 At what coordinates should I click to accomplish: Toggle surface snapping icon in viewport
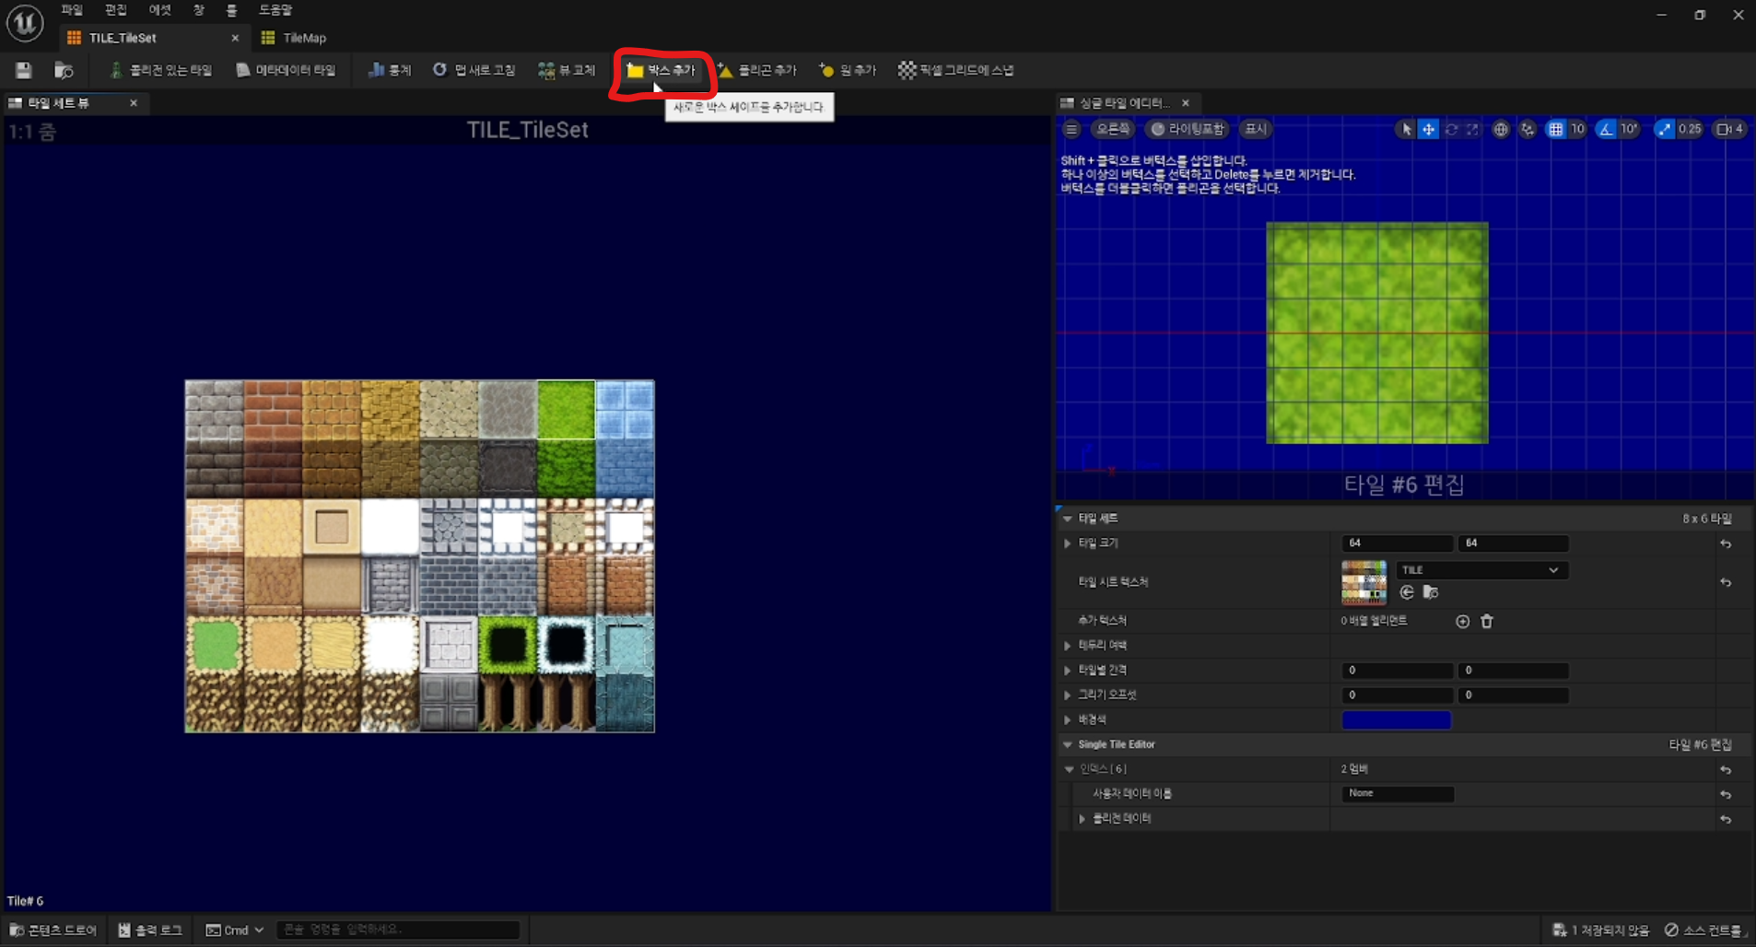pos(1528,129)
